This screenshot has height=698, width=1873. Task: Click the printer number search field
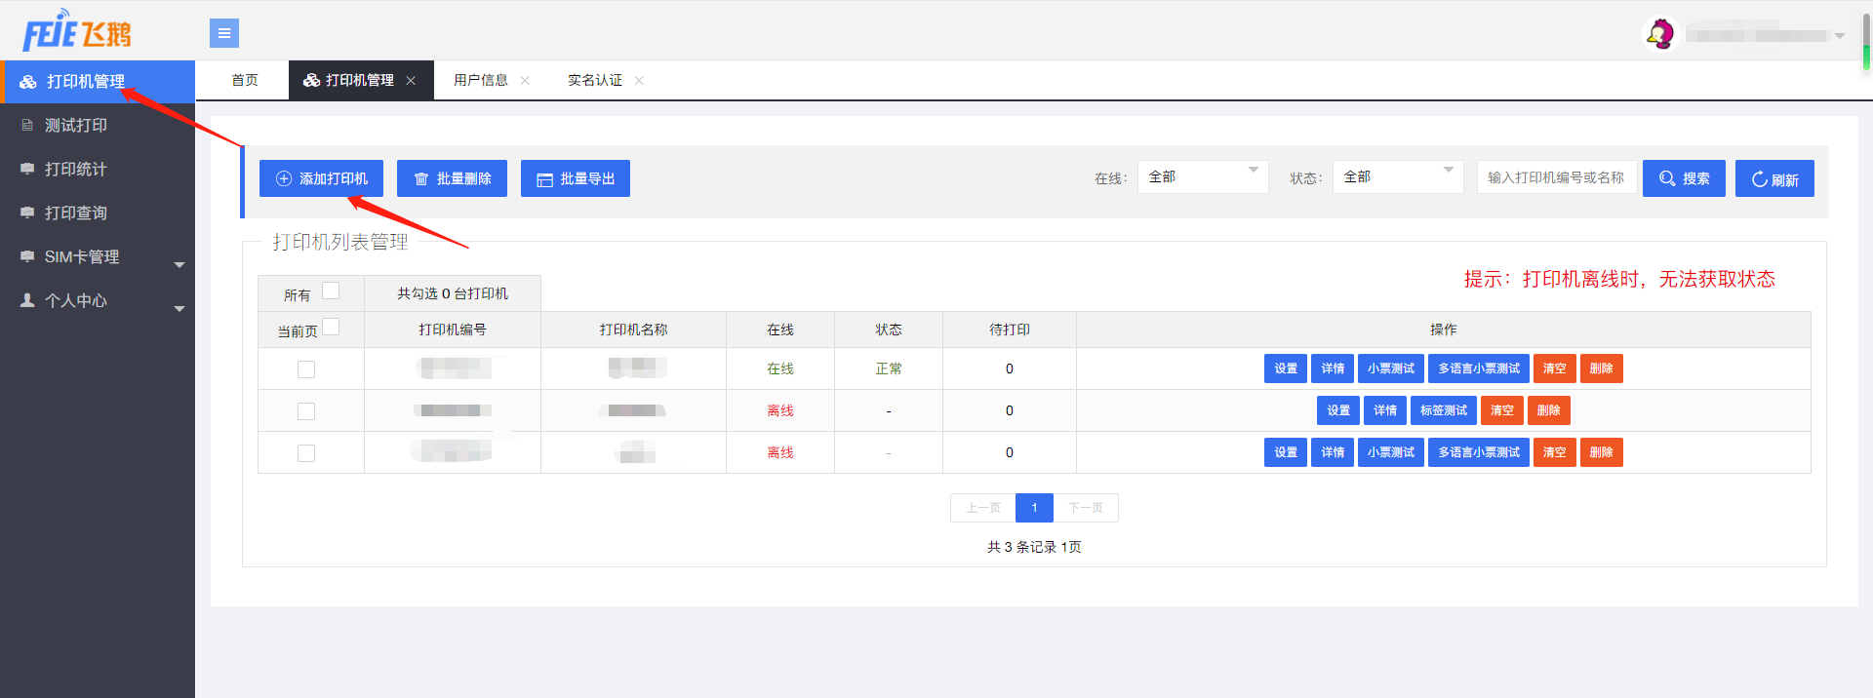pos(1556,177)
